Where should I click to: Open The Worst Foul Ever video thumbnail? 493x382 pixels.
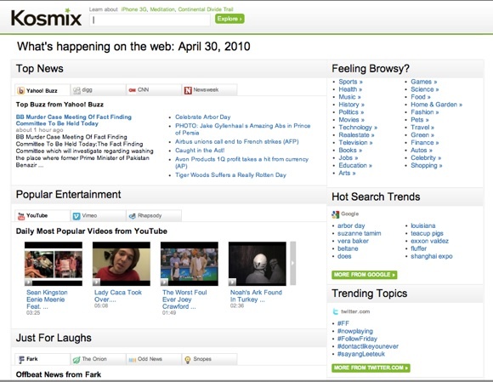click(190, 264)
